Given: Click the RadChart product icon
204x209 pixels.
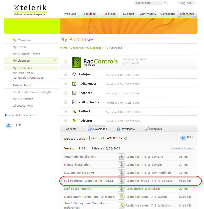Looking at the screenshot, I should pos(74,93).
